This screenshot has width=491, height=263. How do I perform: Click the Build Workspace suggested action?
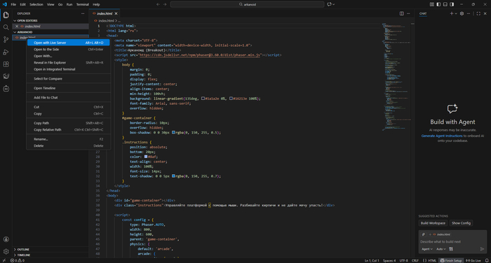click(433, 223)
